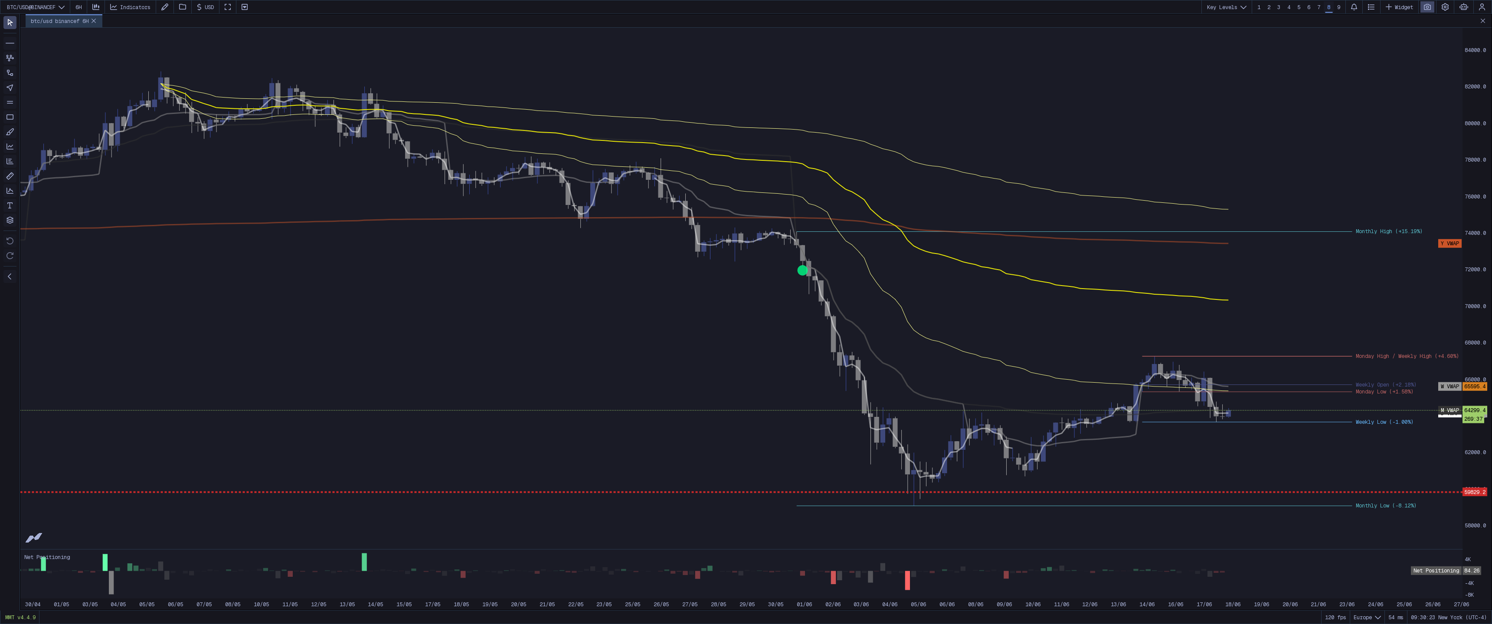Switch to workspace 5
Viewport: 1492px width, 624px height.
(1299, 7)
